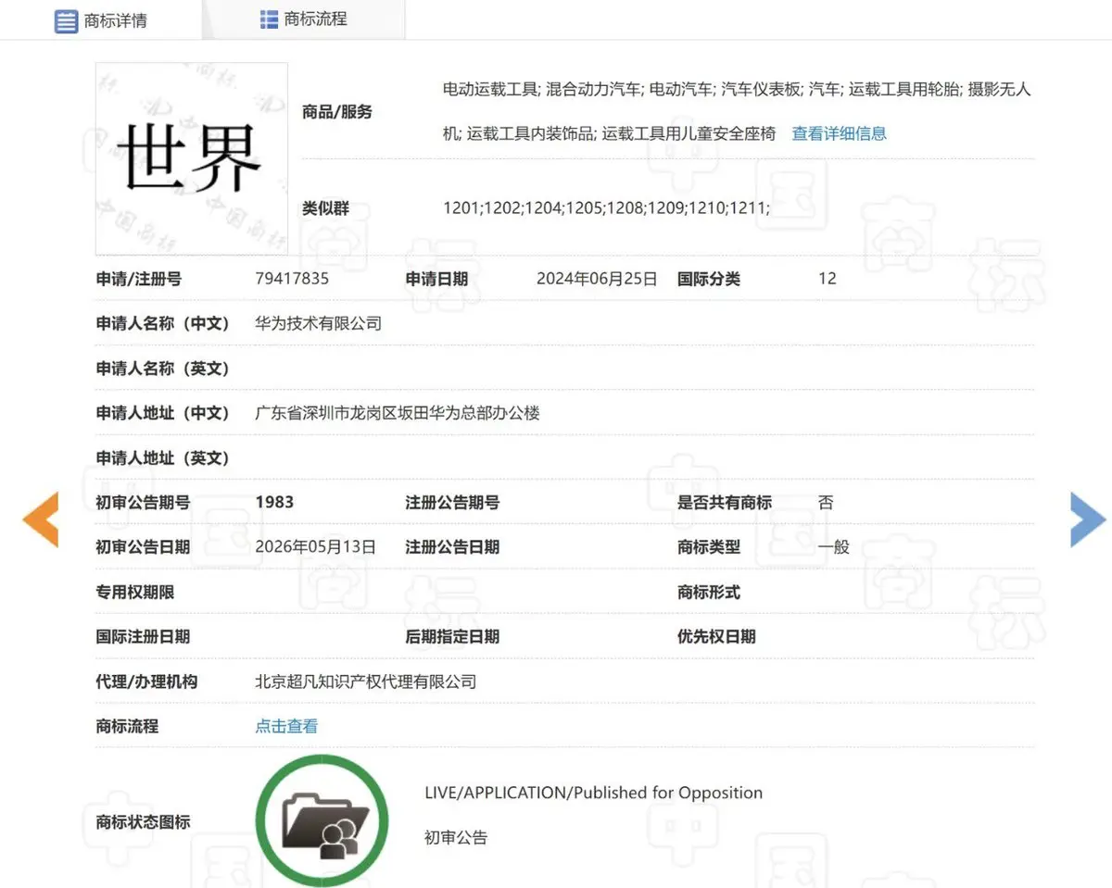The height and width of the screenshot is (888, 1112).
Task: Click the 是否共有商标 label
Action: (725, 502)
